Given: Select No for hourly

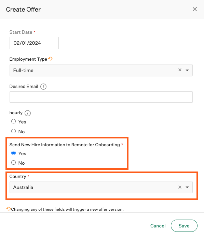Looking at the screenshot, I should tap(14, 131).
